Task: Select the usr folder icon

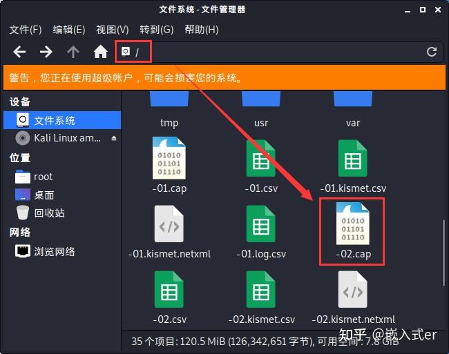Action: (x=261, y=99)
